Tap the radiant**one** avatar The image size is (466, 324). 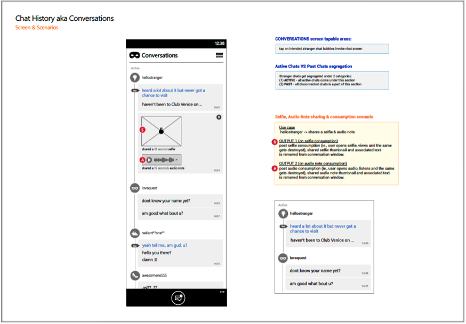[x=135, y=233]
